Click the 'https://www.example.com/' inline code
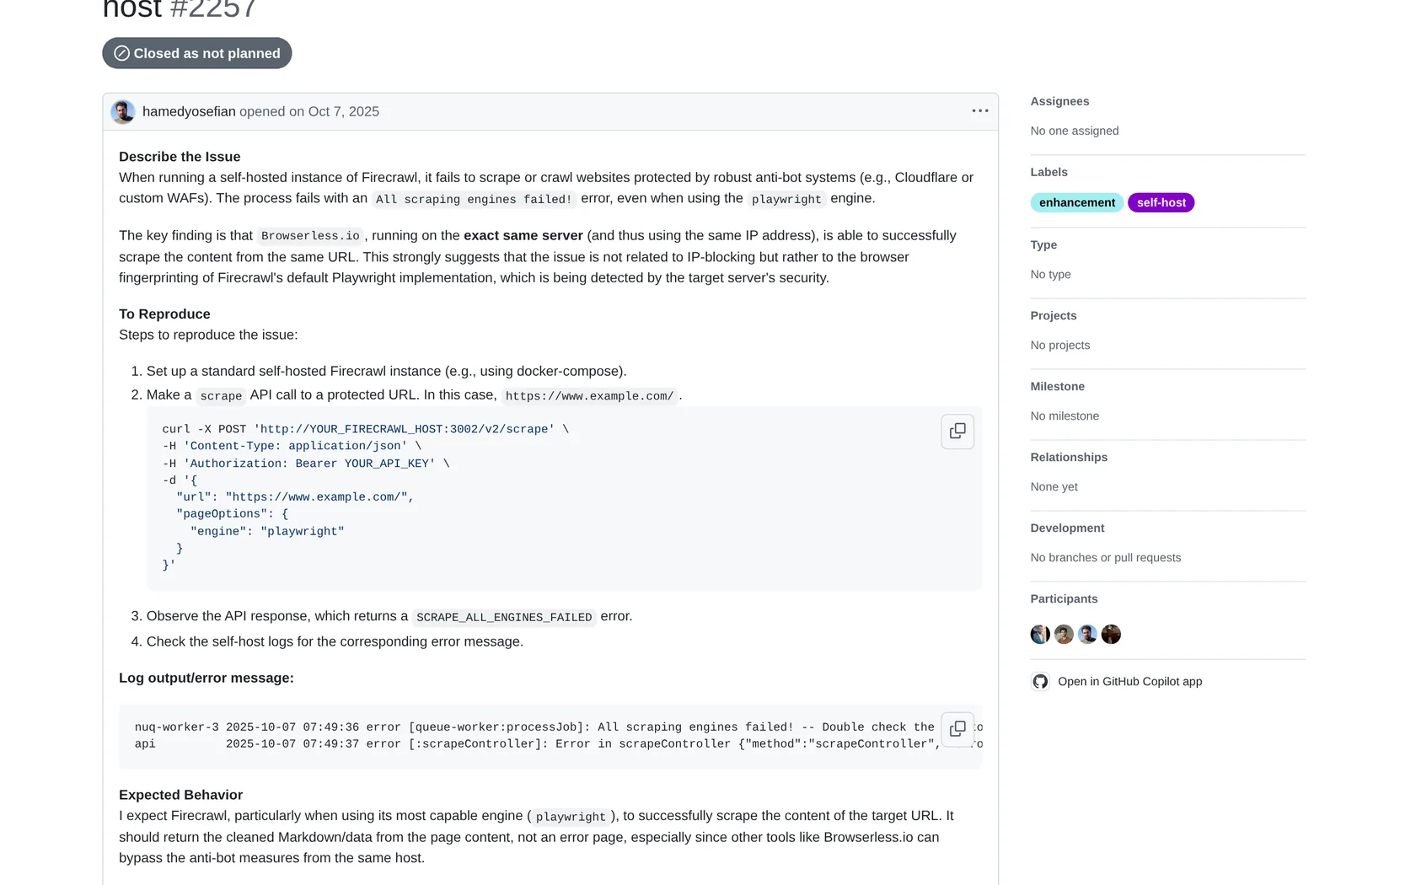The image size is (1416, 885). (589, 396)
